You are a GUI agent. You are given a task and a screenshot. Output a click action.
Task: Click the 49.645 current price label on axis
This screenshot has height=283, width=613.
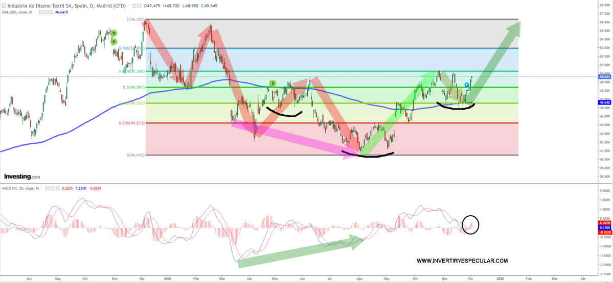[x=604, y=77]
